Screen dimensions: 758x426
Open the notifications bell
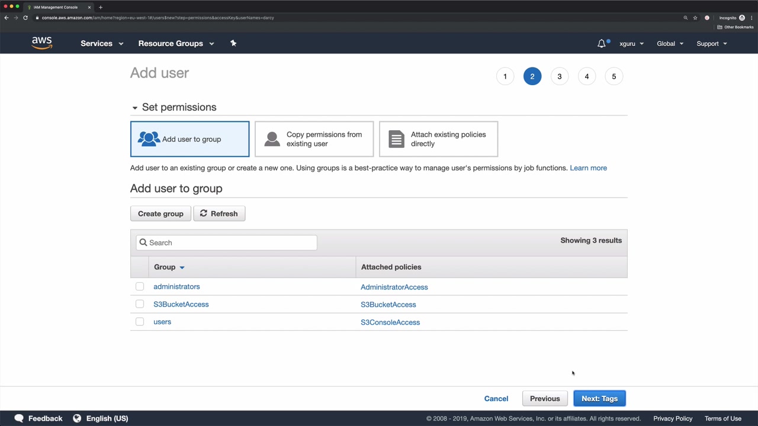coord(602,43)
